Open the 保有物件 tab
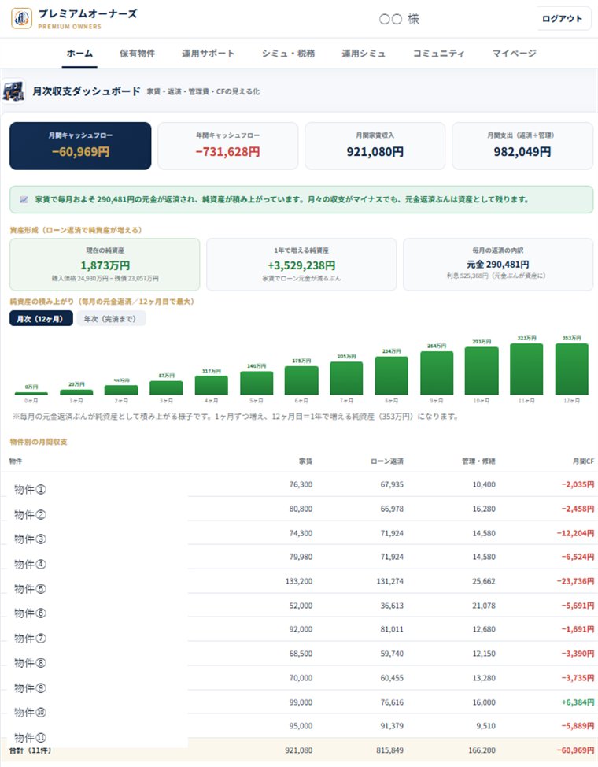Screen dimensions: 598x767 (x=138, y=54)
